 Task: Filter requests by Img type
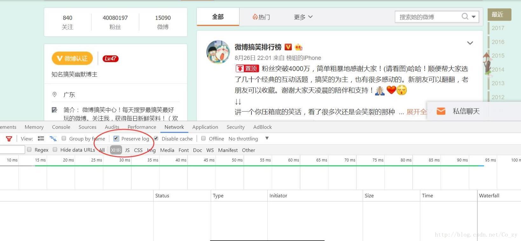click(x=151, y=150)
